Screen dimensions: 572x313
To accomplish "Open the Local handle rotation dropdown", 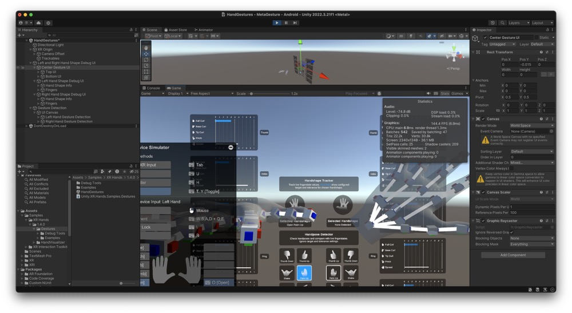I will coord(173,36).
